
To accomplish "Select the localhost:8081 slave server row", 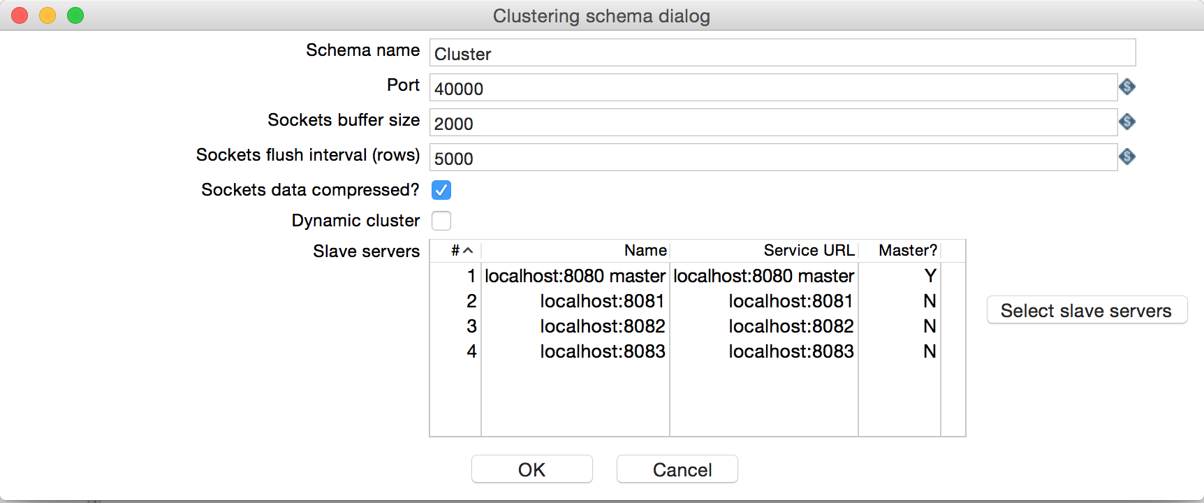I will tap(601, 301).
